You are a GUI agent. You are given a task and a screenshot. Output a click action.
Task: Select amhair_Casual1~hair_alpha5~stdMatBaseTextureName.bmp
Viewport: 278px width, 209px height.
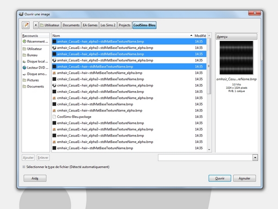129,54
